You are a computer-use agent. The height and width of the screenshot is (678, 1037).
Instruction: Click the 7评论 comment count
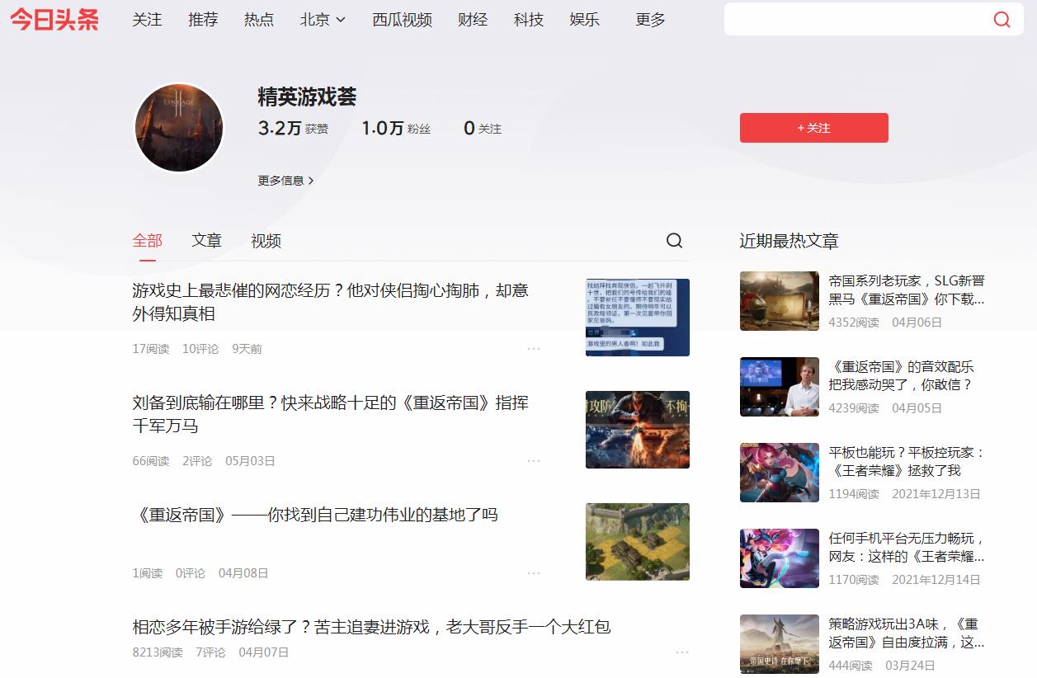(x=210, y=652)
